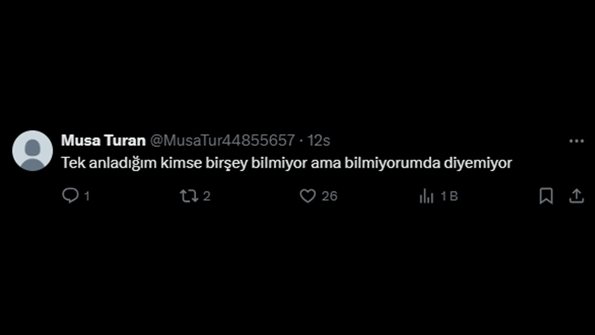
Task: Open the view analytics bar-chart icon
Action: 426,196
